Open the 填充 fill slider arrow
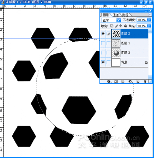The width and height of the screenshot is (154, 158). (x=149, y=25)
